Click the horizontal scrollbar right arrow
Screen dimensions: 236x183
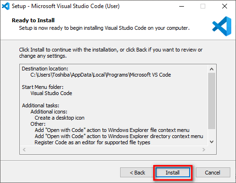pyautogui.click(x=204, y=149)
